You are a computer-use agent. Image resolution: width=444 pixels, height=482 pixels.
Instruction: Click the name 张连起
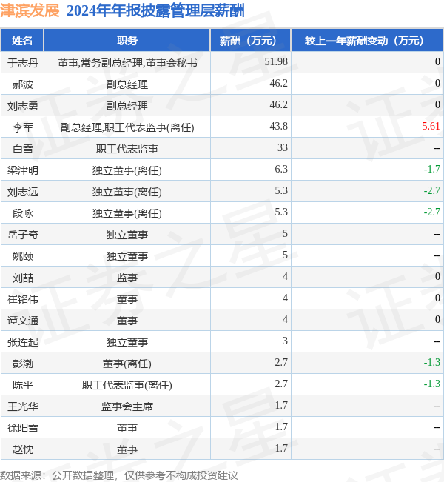tap(23, 342)
